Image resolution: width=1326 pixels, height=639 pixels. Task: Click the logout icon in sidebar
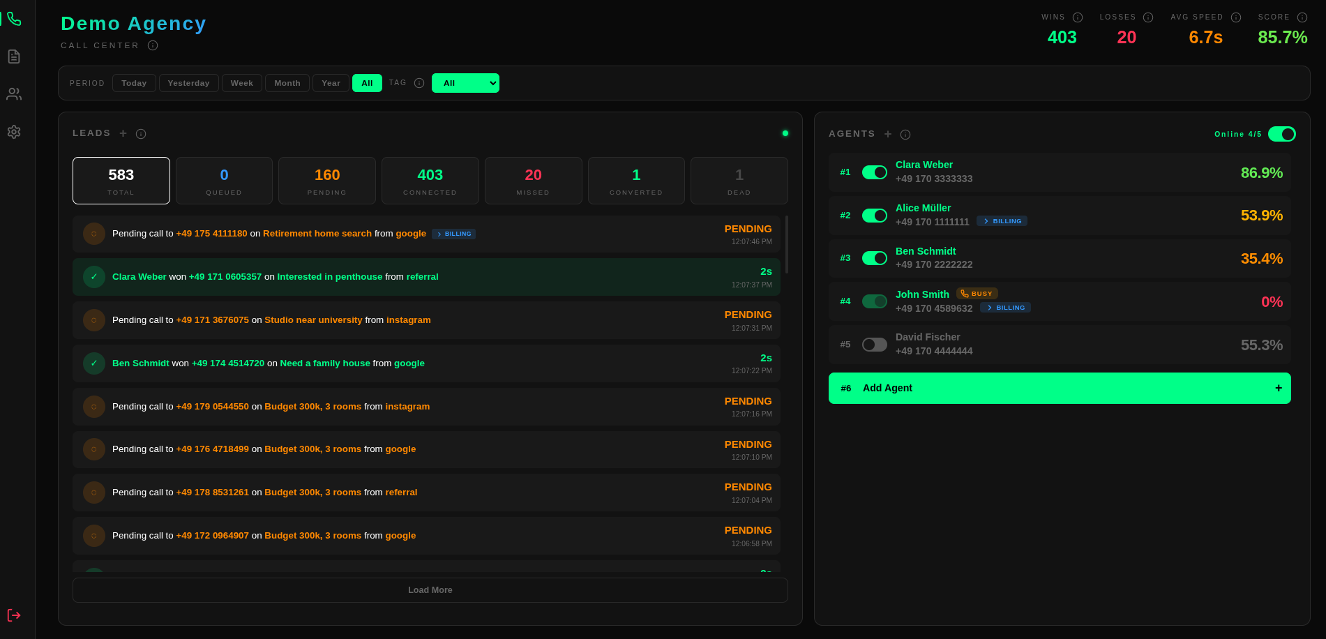pyautogui.click(x=14, y=615)
